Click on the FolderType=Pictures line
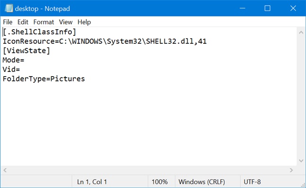Screen dimensions: 306x188 43,79
